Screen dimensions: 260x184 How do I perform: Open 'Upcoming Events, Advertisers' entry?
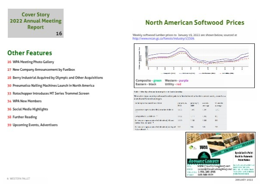(x=32, y=125)
